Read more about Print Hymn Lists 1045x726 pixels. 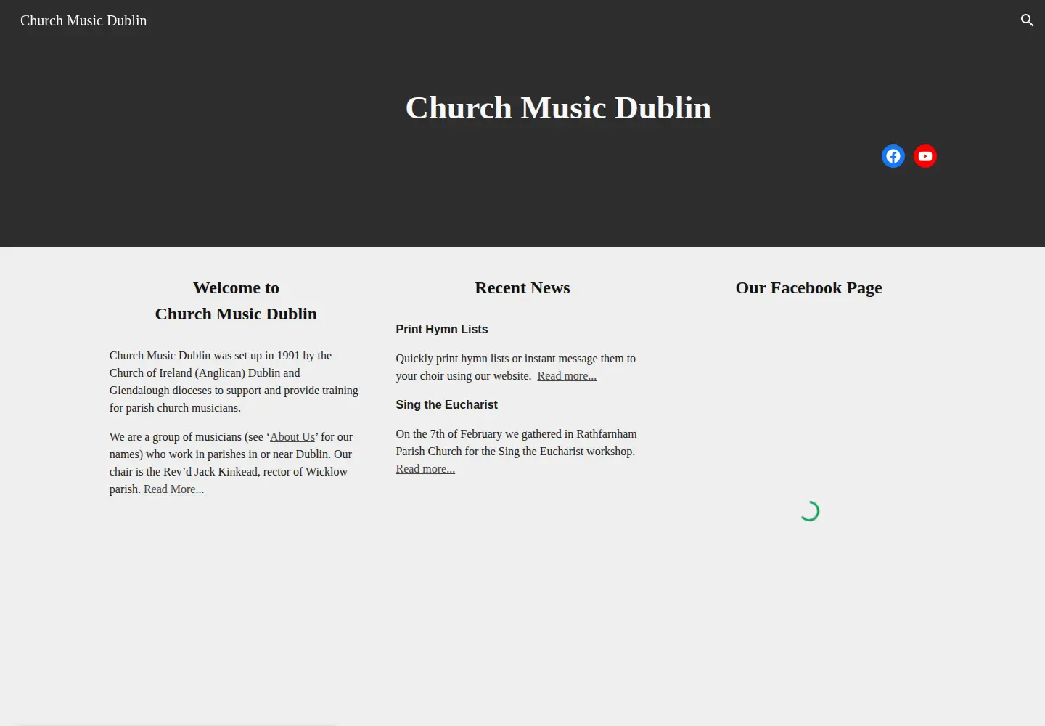coord(567,376)
